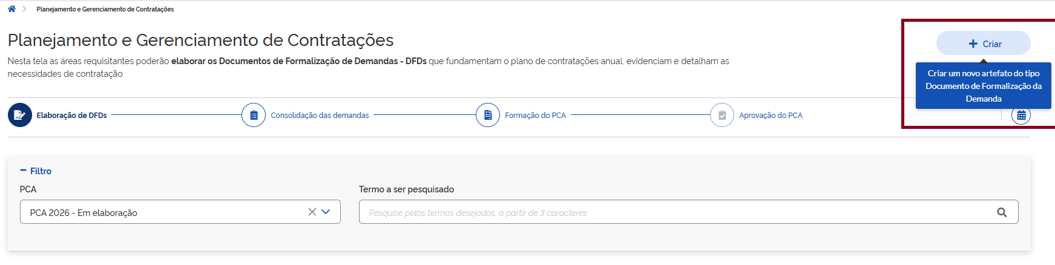Click the Aprovação do PCA step icon
The width and height of the screenshot is (1055, 265).
tap(722, 115)
